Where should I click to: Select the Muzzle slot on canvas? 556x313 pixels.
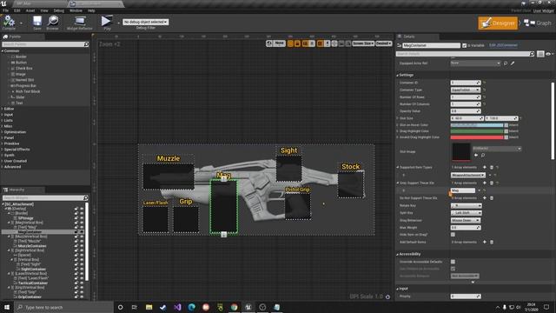click(169, 176)
